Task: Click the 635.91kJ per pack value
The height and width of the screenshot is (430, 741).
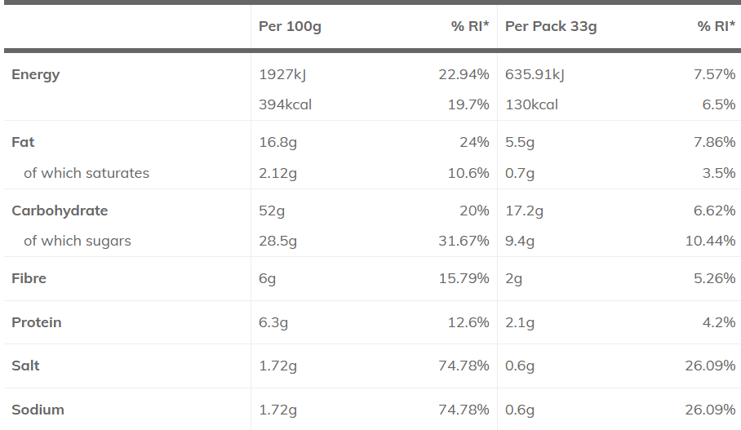Action: tap(535, 75)
